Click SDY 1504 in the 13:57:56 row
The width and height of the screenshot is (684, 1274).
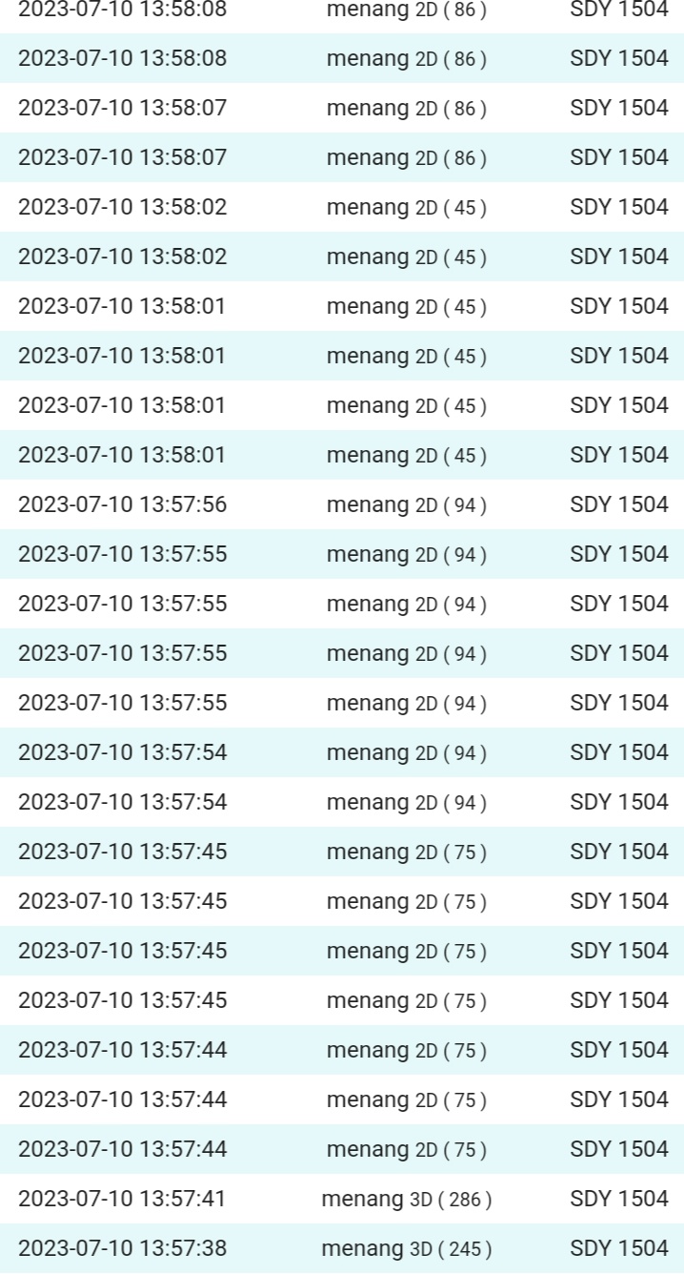point(619,503)
